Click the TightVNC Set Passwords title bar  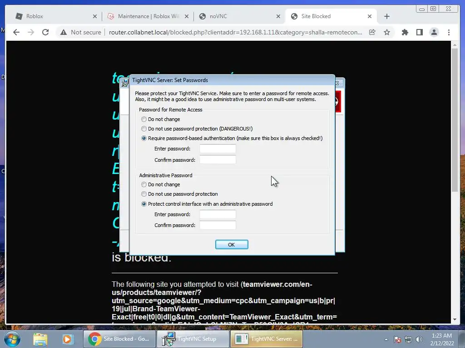pyautogui.click(x=232, y=80)
